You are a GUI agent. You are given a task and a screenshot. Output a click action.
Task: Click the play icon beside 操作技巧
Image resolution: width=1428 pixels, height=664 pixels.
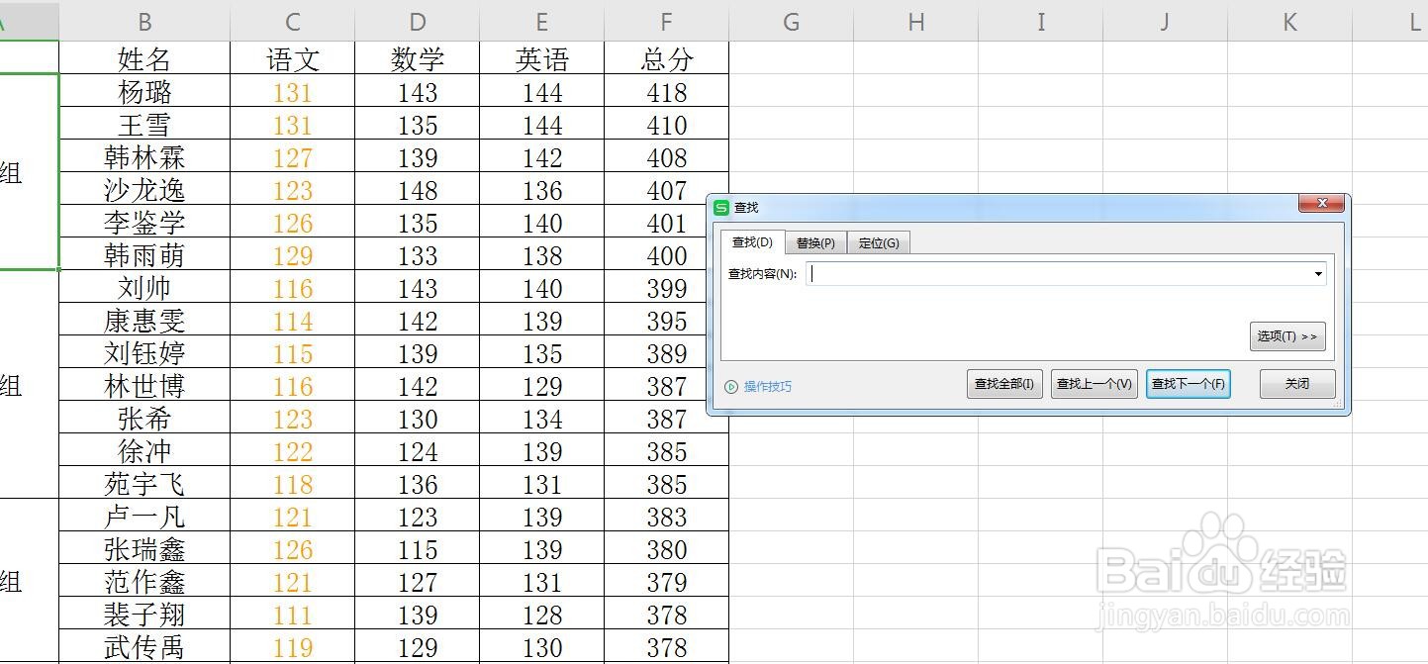732,385
